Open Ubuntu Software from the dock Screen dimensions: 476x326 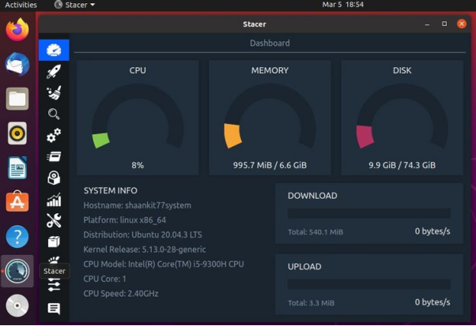pyautogui.click(x=17, y=202)
